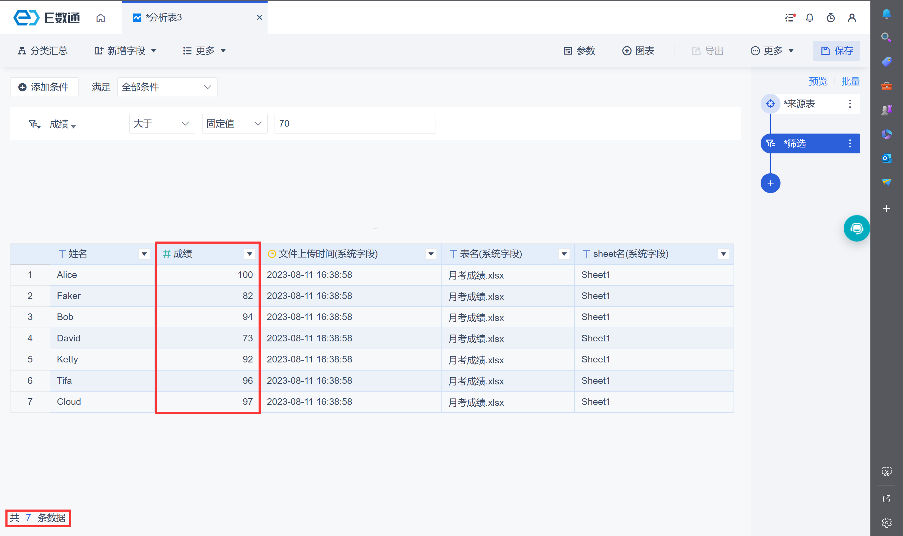903x536 pixels.
Task: Open the 成绩 column header dropdown arrow
Action: pos(249,254)
